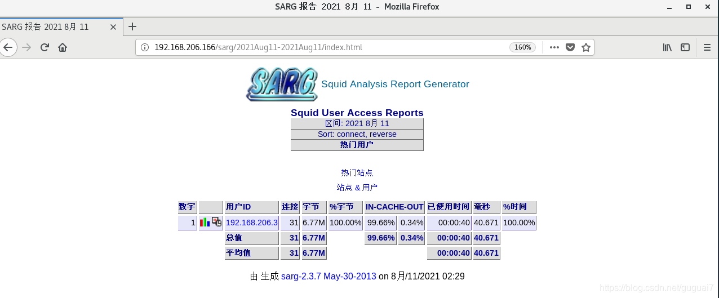The width and height of the screenshot is (719, 298).
Task: Close the Firefox window
Action: tap(707, 7)
